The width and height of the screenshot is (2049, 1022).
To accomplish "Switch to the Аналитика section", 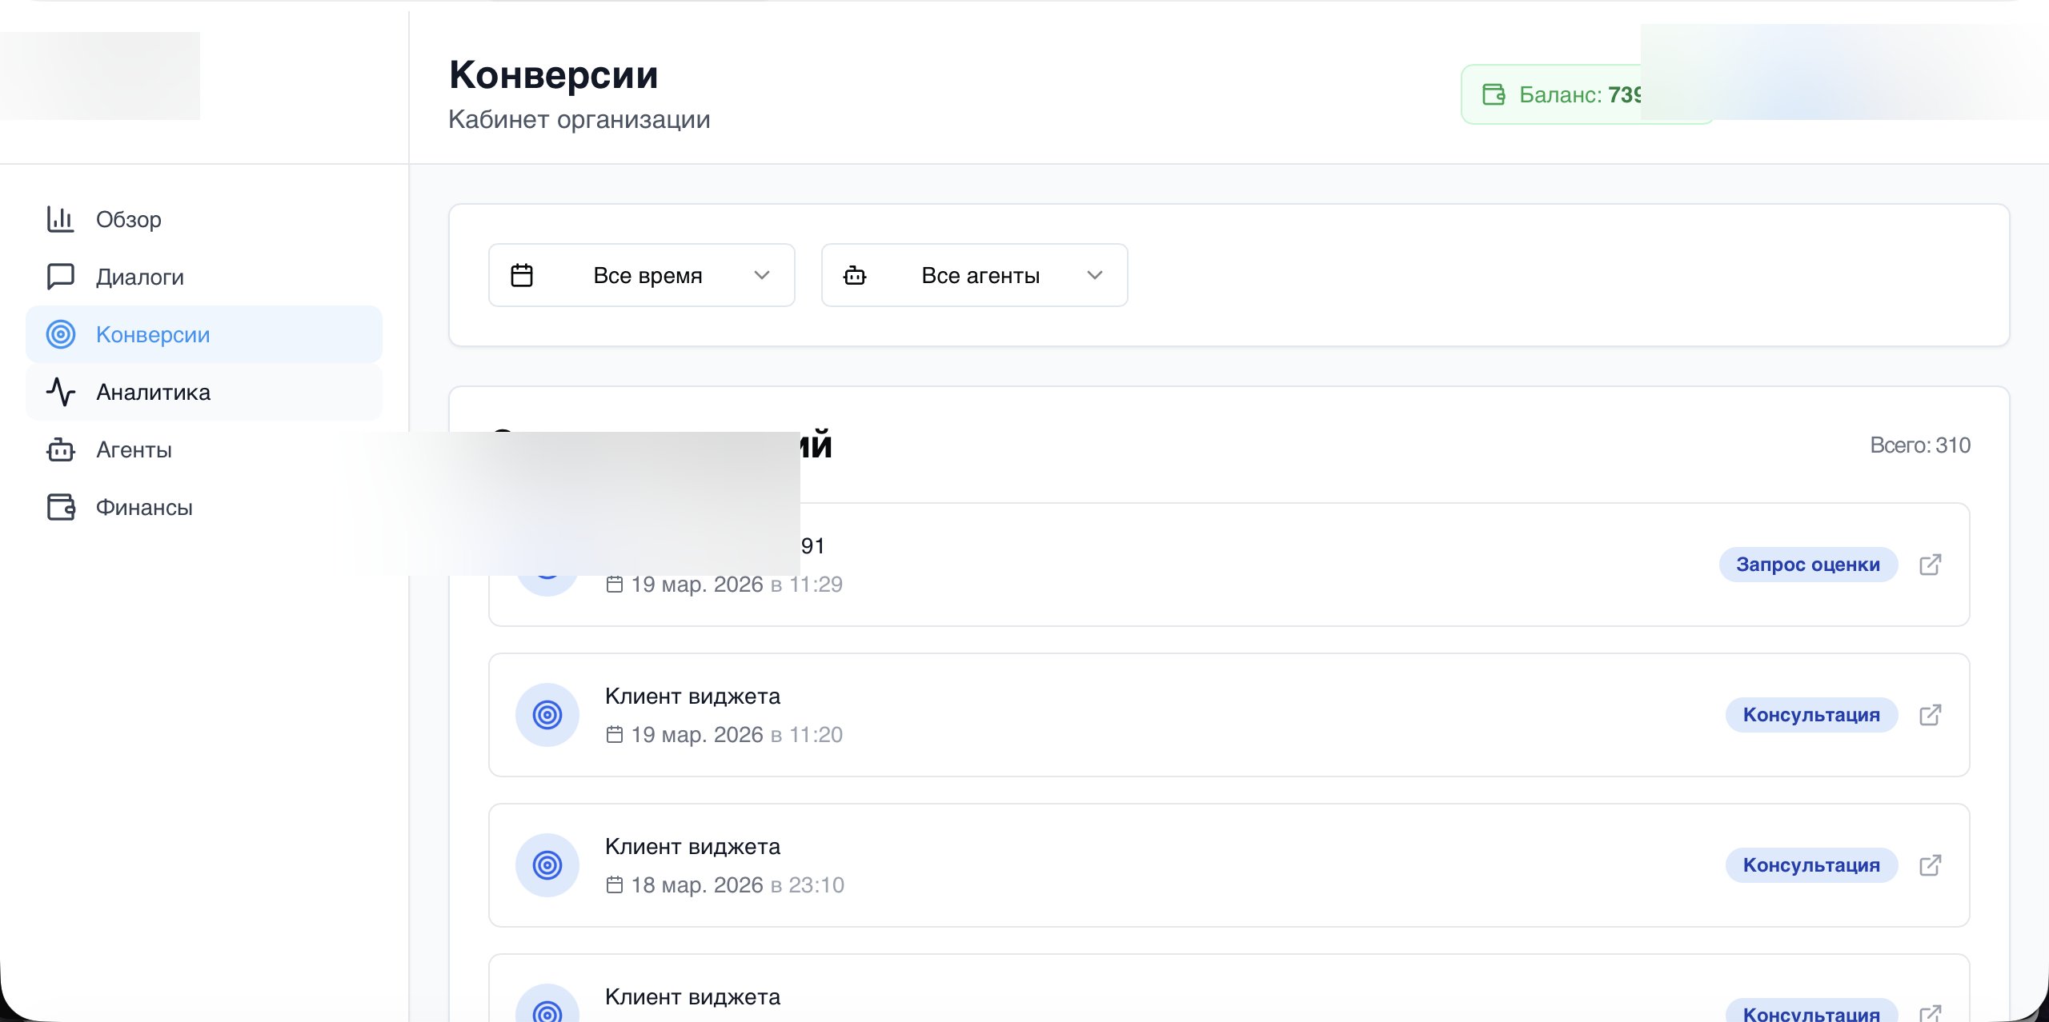I will (x=154, y=392).
